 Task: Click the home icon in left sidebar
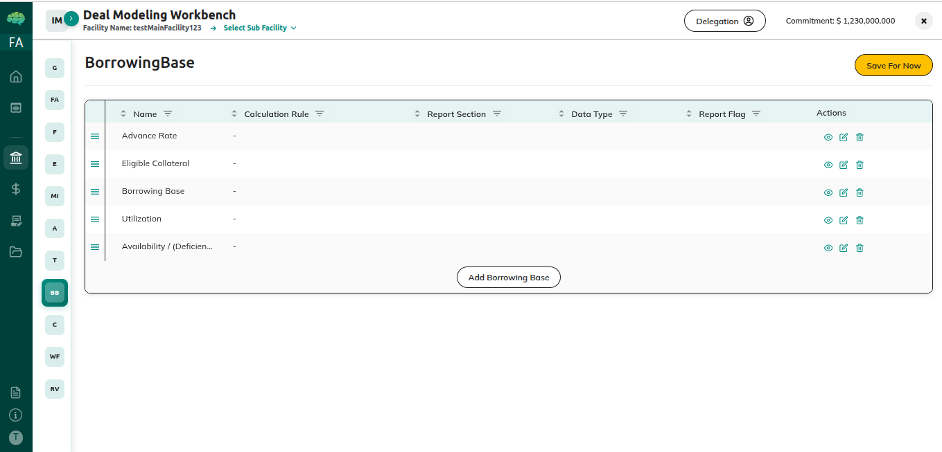tap(16, 77)
